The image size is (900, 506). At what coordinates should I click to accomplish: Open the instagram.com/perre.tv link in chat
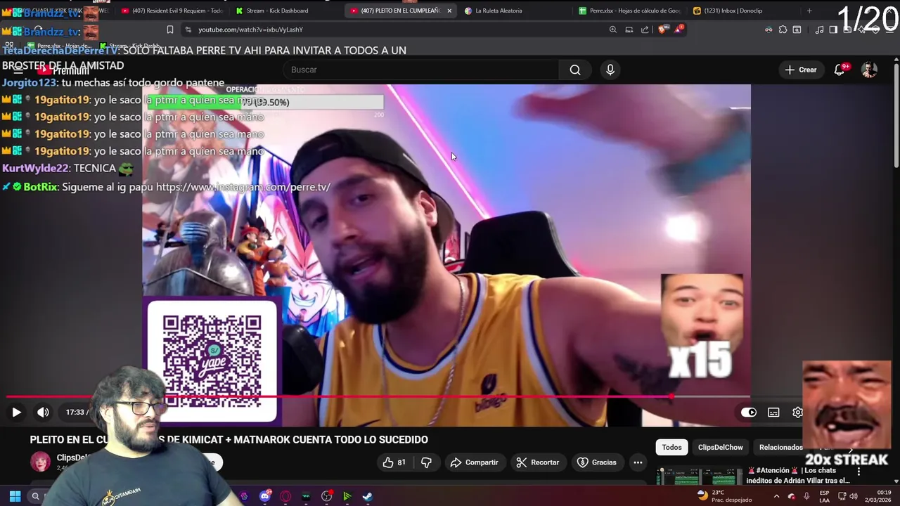[243, 187]
